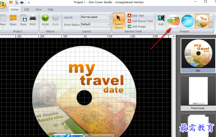The width and height of the screenshot is (216, 137).
Task: Undo the last action
Action: click(45, 20)
